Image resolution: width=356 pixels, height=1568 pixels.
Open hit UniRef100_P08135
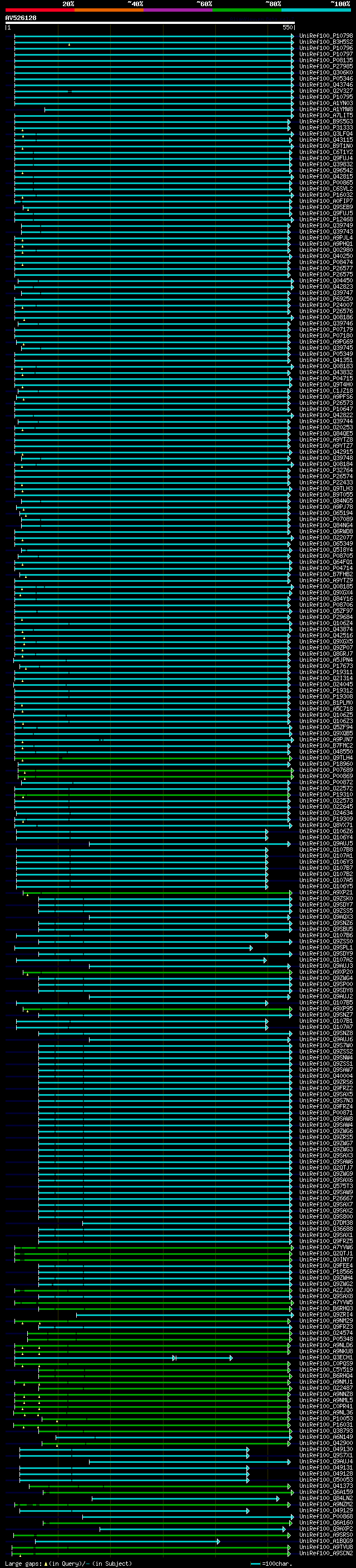tap(326, 60)
